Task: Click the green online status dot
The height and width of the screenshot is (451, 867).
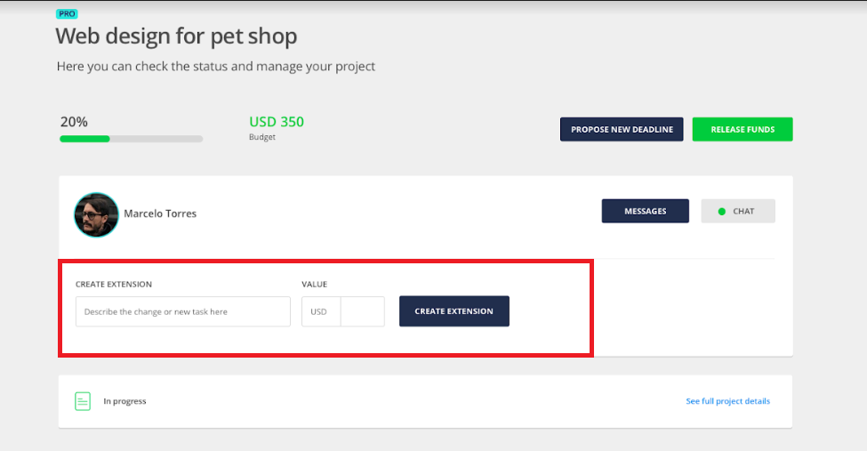Action: pyautogui.click(x=722, y=212)
